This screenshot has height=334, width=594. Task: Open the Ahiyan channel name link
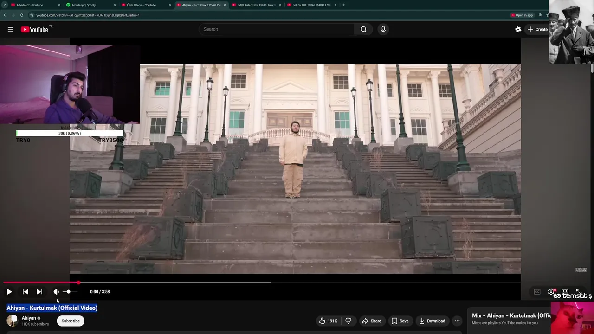pos(29,318)
